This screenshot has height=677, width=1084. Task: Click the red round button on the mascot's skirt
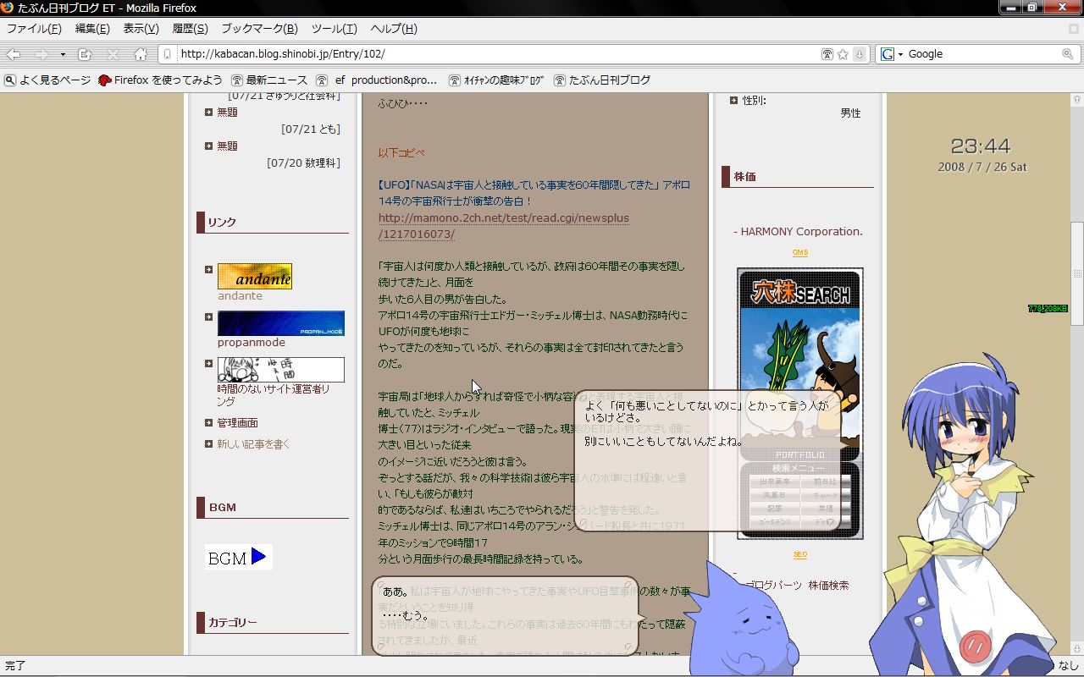[976, 646]
